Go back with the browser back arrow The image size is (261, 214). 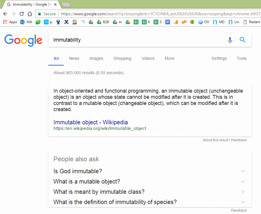click(x=5, y=14)
